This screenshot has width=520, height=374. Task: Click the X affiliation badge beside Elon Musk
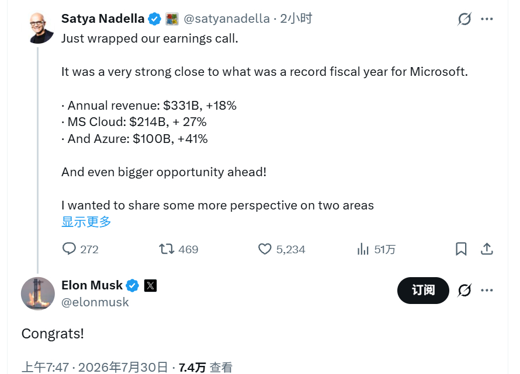tap(150, 285)
